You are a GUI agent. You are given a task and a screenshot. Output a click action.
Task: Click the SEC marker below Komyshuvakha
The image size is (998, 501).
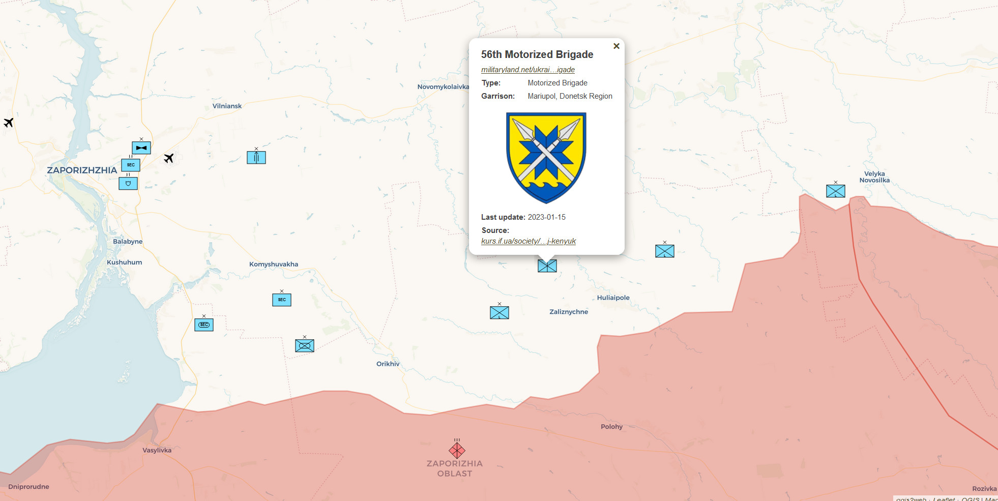282,300
